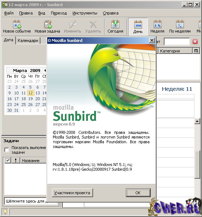Click the Изменить toolbar icon

coord(73,24)
